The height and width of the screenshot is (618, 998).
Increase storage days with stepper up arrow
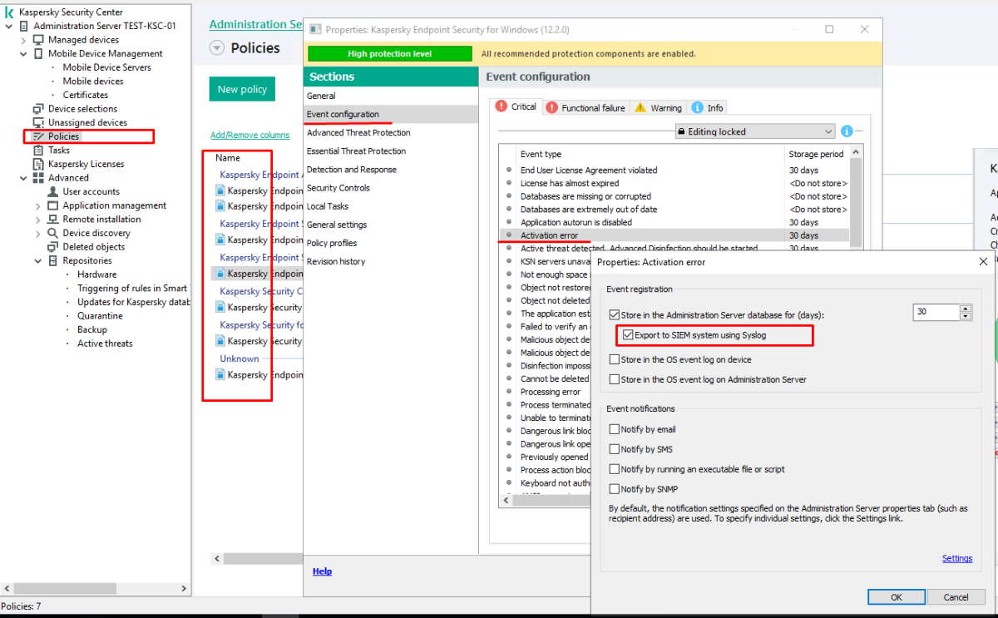(x=966, y=309)
